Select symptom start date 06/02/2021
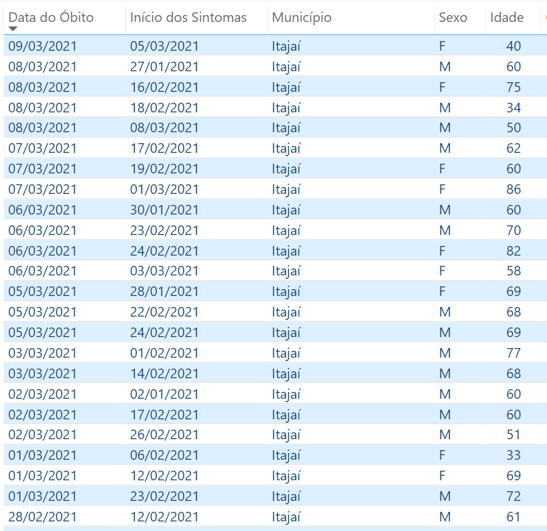The height and width of the screenshot is (531, 547). 164,455
